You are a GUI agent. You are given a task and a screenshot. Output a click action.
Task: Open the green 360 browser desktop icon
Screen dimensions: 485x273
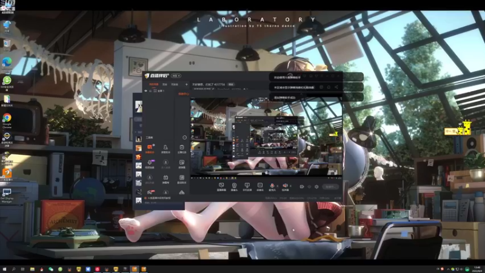click(x=7, y=83)
